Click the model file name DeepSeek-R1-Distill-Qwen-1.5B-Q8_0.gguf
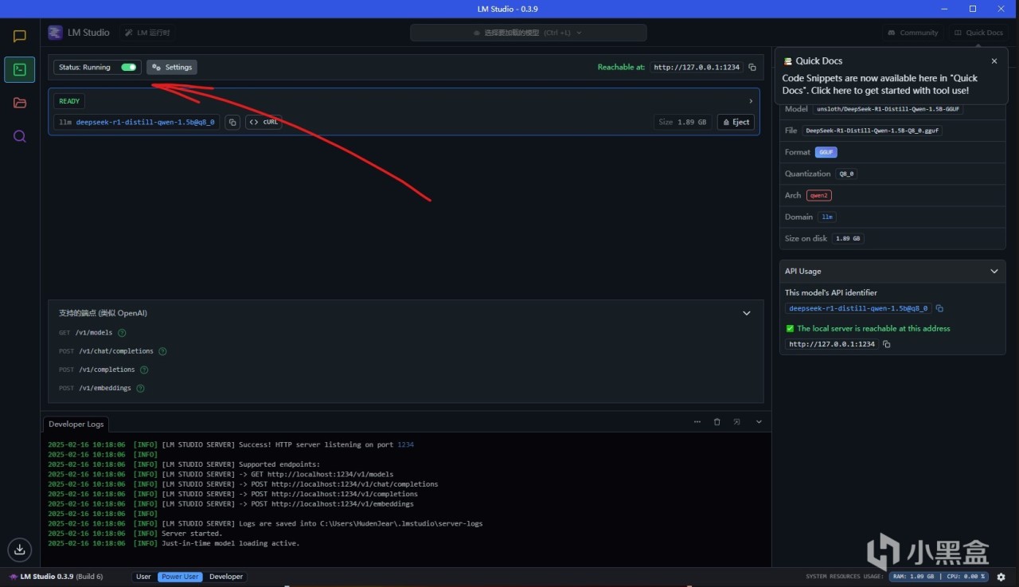The width and height of the screenshot is (1019, 587). pyautogui.click(x=873, y=131)
